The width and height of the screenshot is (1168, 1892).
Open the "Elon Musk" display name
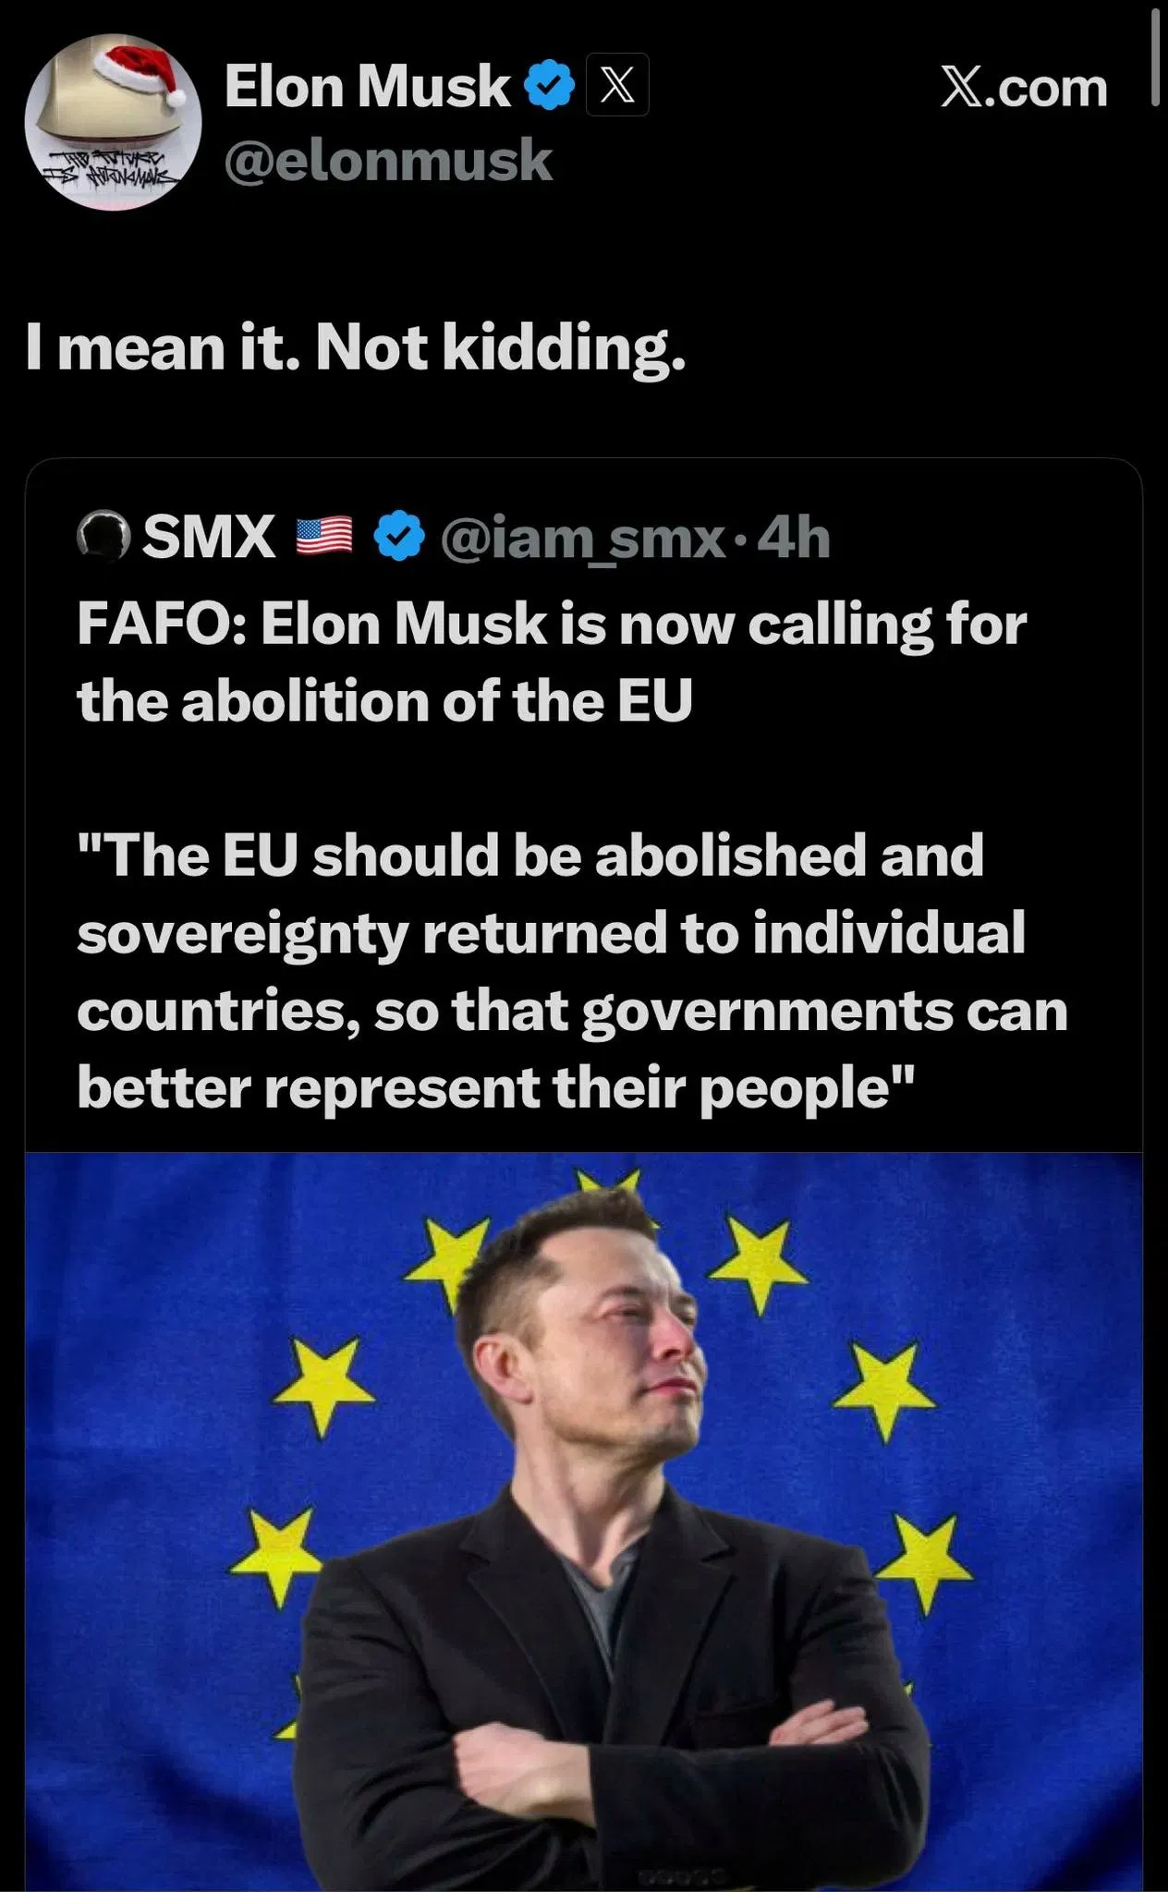pyautogui.click(x=367, y=86)
